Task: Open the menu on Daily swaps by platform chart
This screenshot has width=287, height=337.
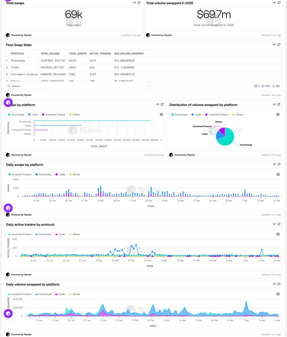Action: [x=278, y=174]
